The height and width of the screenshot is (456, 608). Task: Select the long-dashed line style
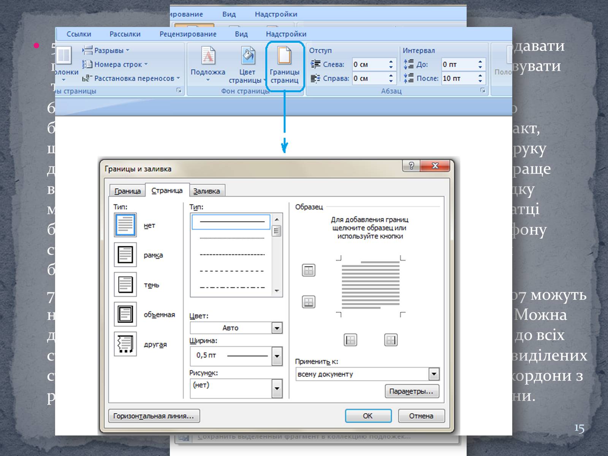tap(231, 271)
